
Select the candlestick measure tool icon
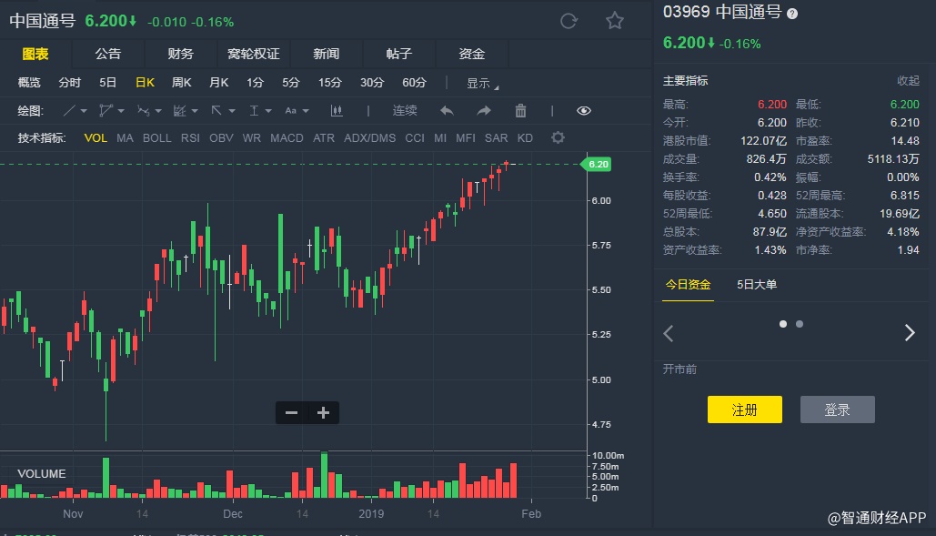point(337,111)
